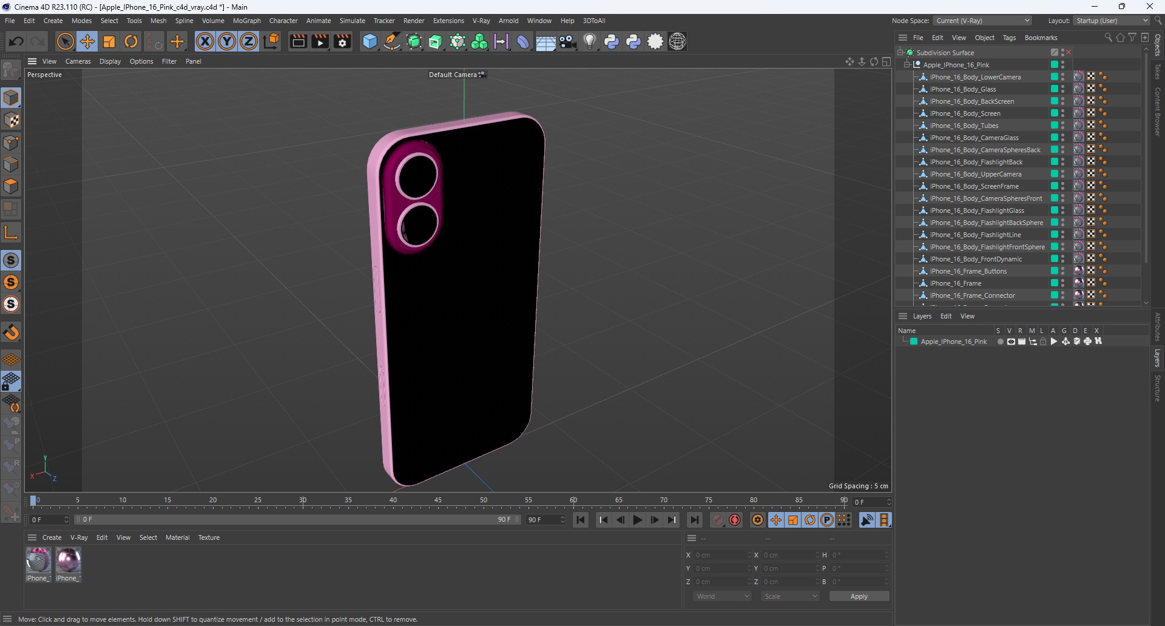
Task: Open Material Manager hamburger menu
Action: (x=32, y=537)
